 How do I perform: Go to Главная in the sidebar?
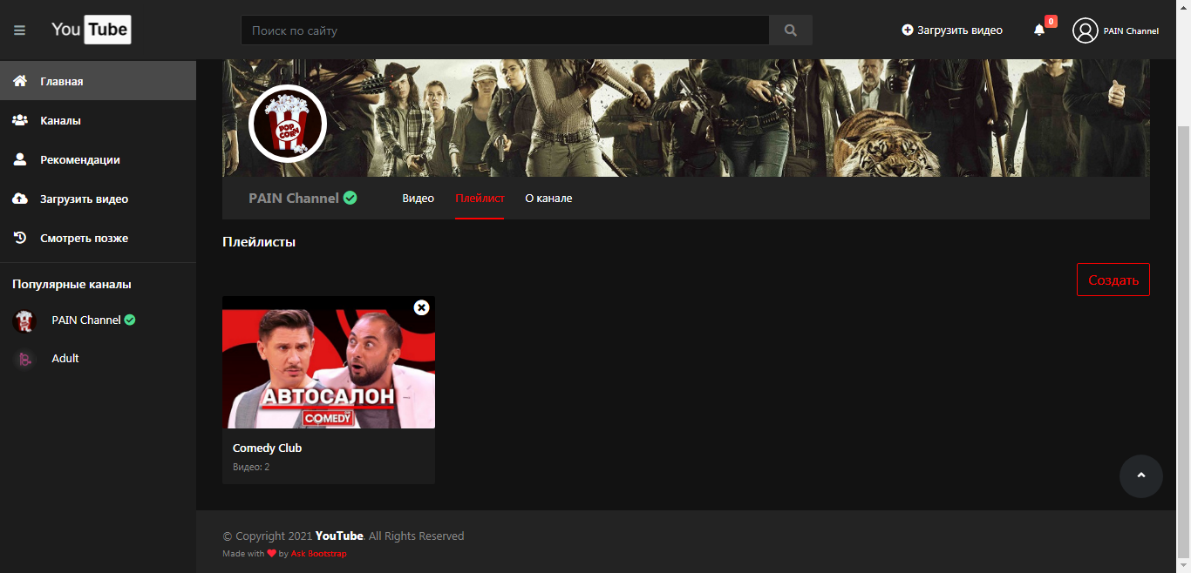pyautogui.click(x=98, y=81)
